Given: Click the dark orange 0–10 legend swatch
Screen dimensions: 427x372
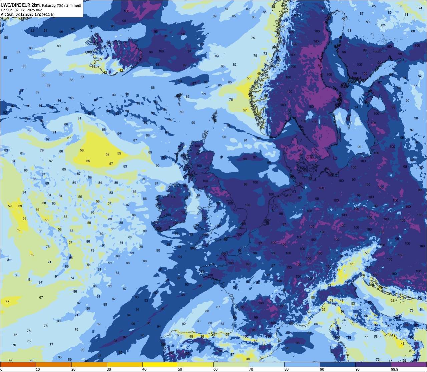Looking at the screenshot, I should 18,364.
